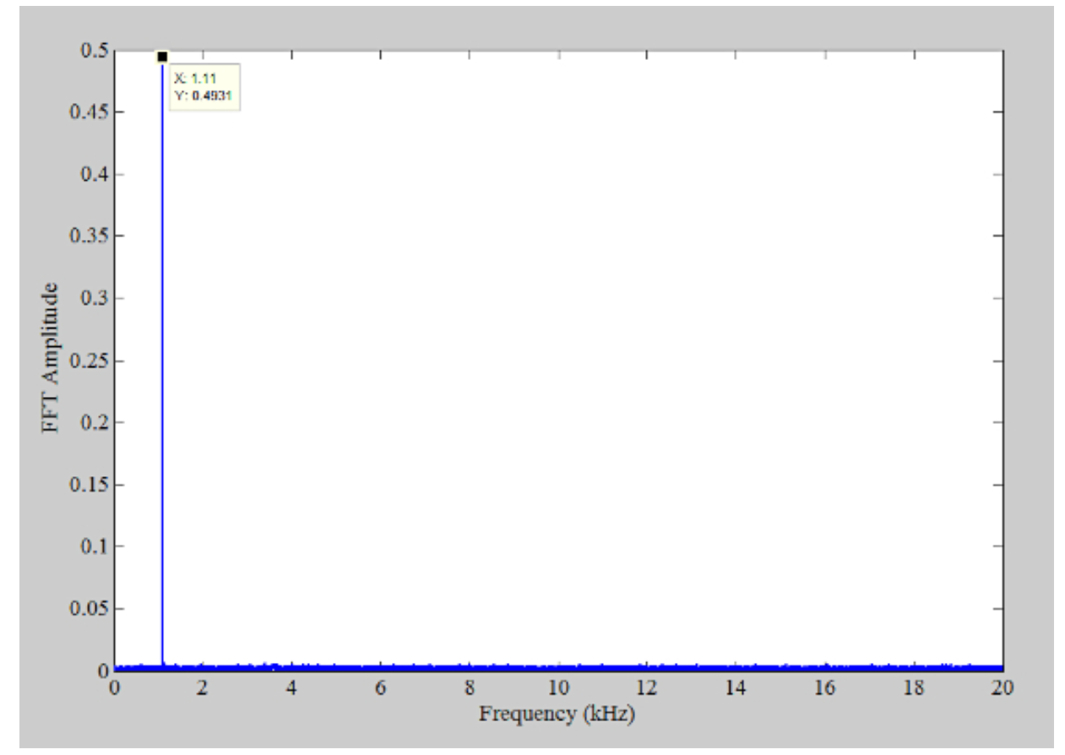Image resolution: width=1065 pixels, height=755 pixels.
Task: Click the y-axis tick label 0.25
Action: tap(89, 361)
